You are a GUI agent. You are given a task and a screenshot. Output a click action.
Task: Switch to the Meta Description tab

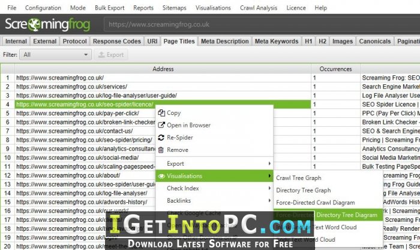(x=225, y=41)
